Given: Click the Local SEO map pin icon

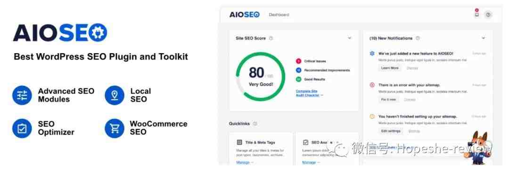Looking at the screenshot, I should point(114,95).
